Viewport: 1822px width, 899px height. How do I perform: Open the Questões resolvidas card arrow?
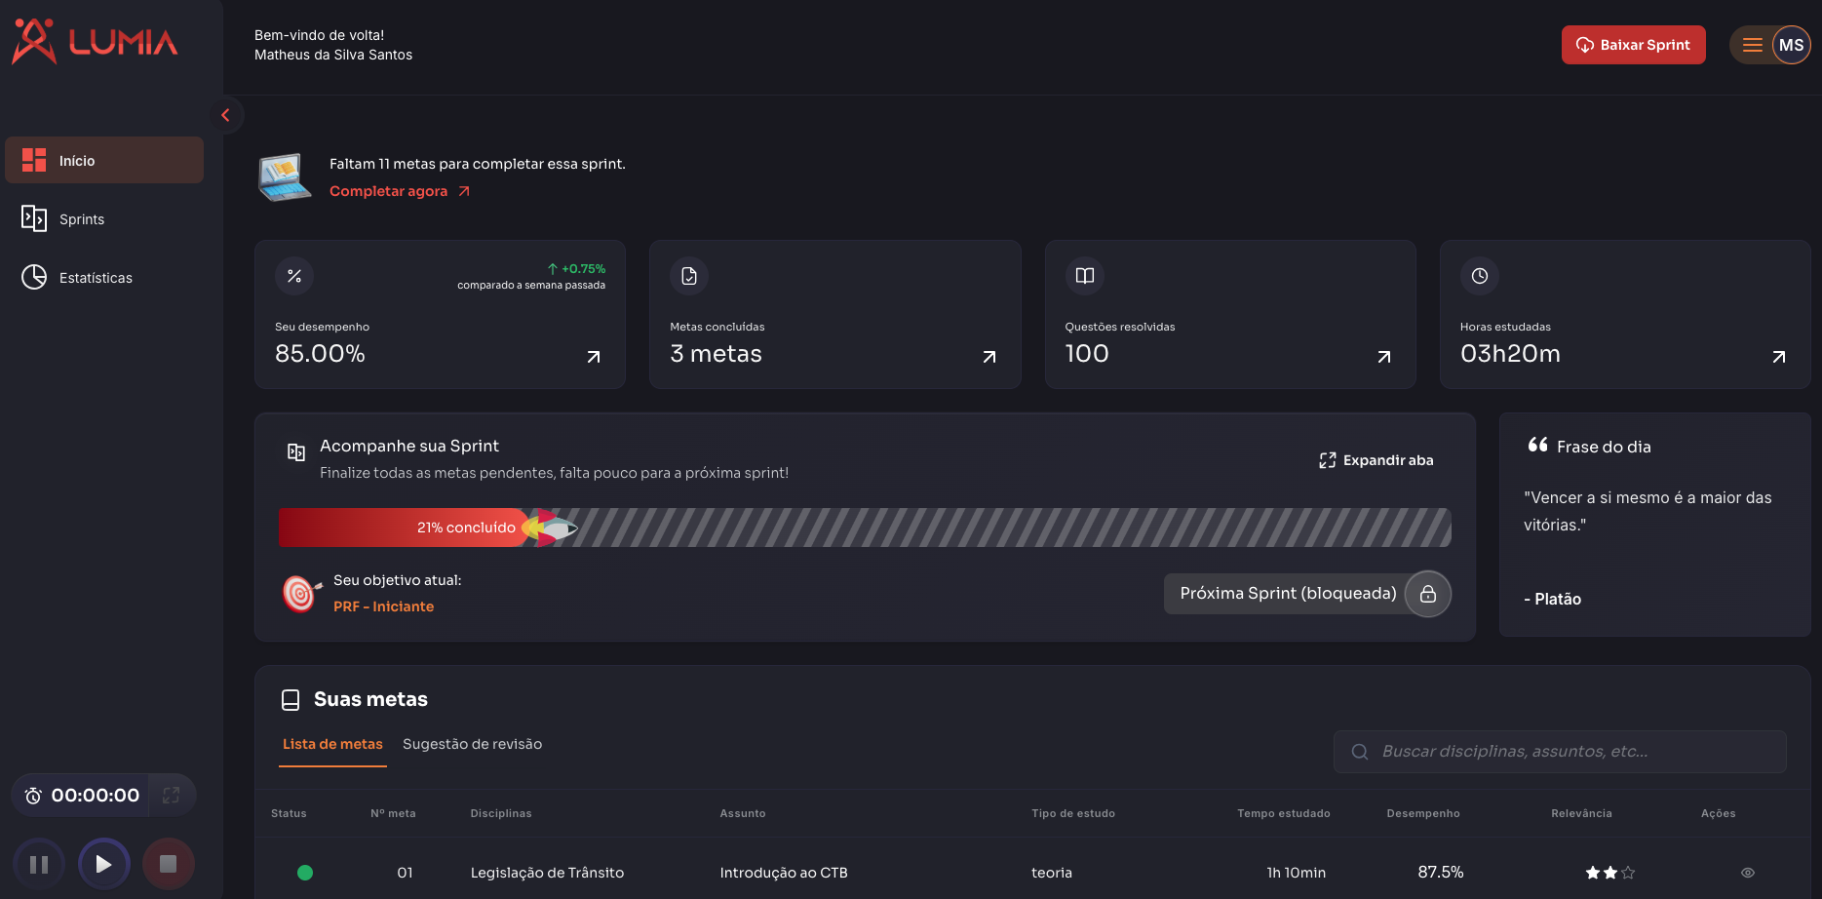[1383, 357]
